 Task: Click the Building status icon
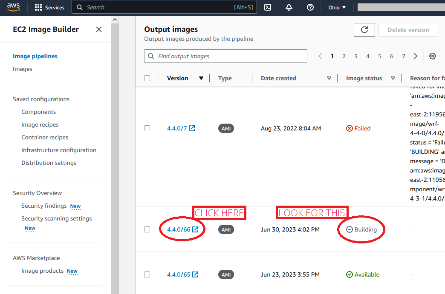(350, 229)
